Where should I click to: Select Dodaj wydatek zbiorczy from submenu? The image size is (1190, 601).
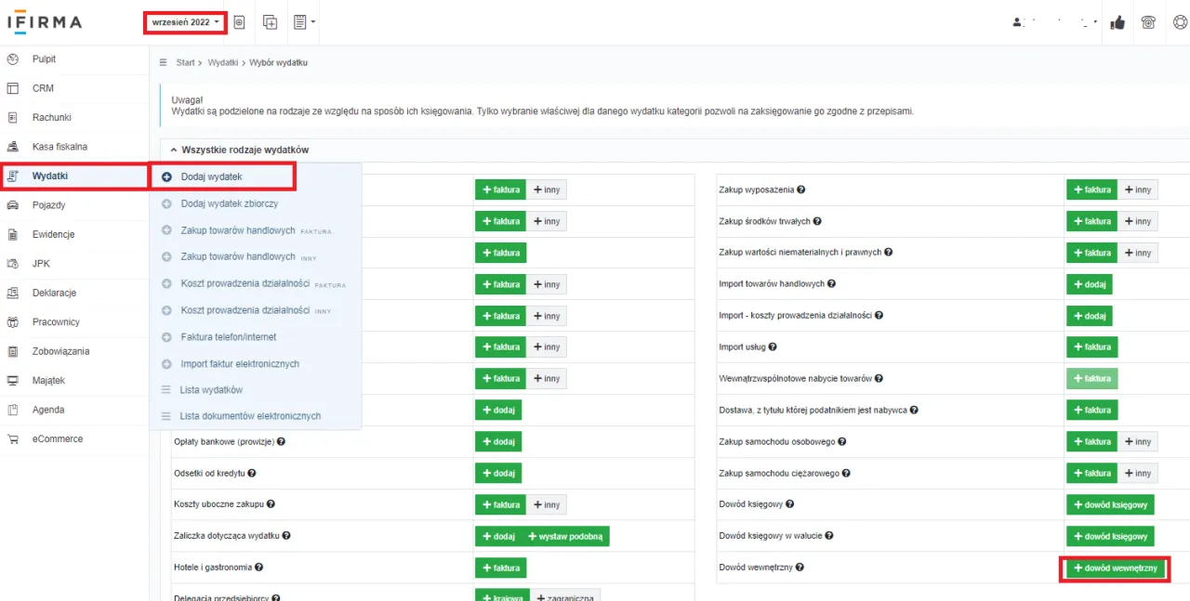(229, 203)
